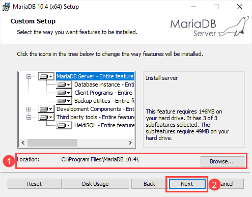Select the HeidiSQL tree row
The width and height of the screenshot is (252, 197).
click(104, 125)
